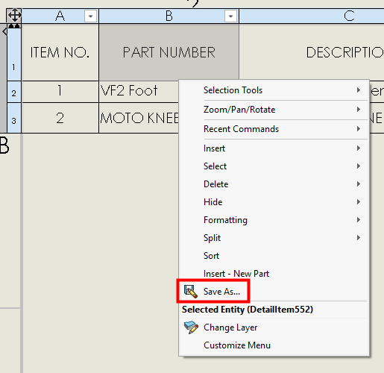The width and height of the screenshot is (384, 373).
Task: Open the Insert submenu
Action: coord(274,148)
